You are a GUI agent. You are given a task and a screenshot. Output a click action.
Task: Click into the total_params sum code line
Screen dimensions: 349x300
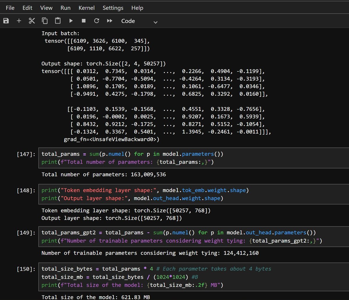pos(132,154)
